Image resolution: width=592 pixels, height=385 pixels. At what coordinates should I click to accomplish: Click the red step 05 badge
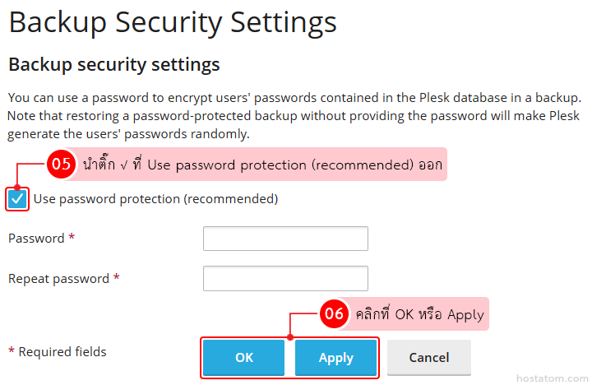61,164
